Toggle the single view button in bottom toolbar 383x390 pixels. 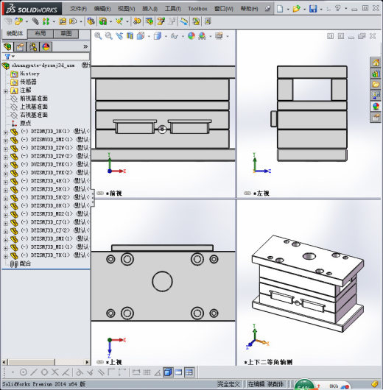pos(178,372)
